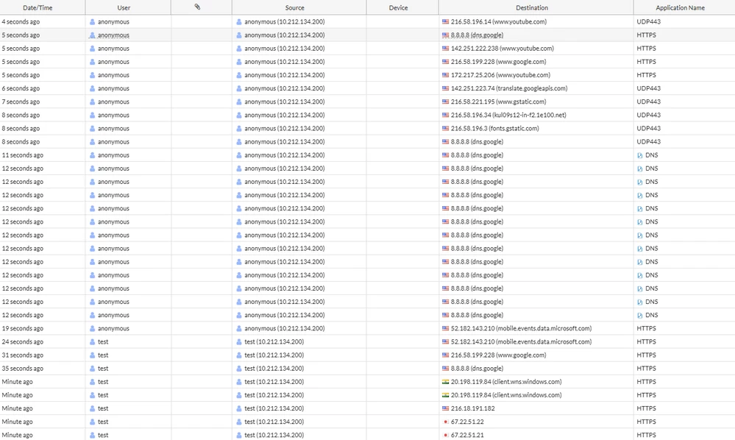Screen dimensions: 735x440
Task: Click destination text 67.22.51.21
Action: click(467, 436)
